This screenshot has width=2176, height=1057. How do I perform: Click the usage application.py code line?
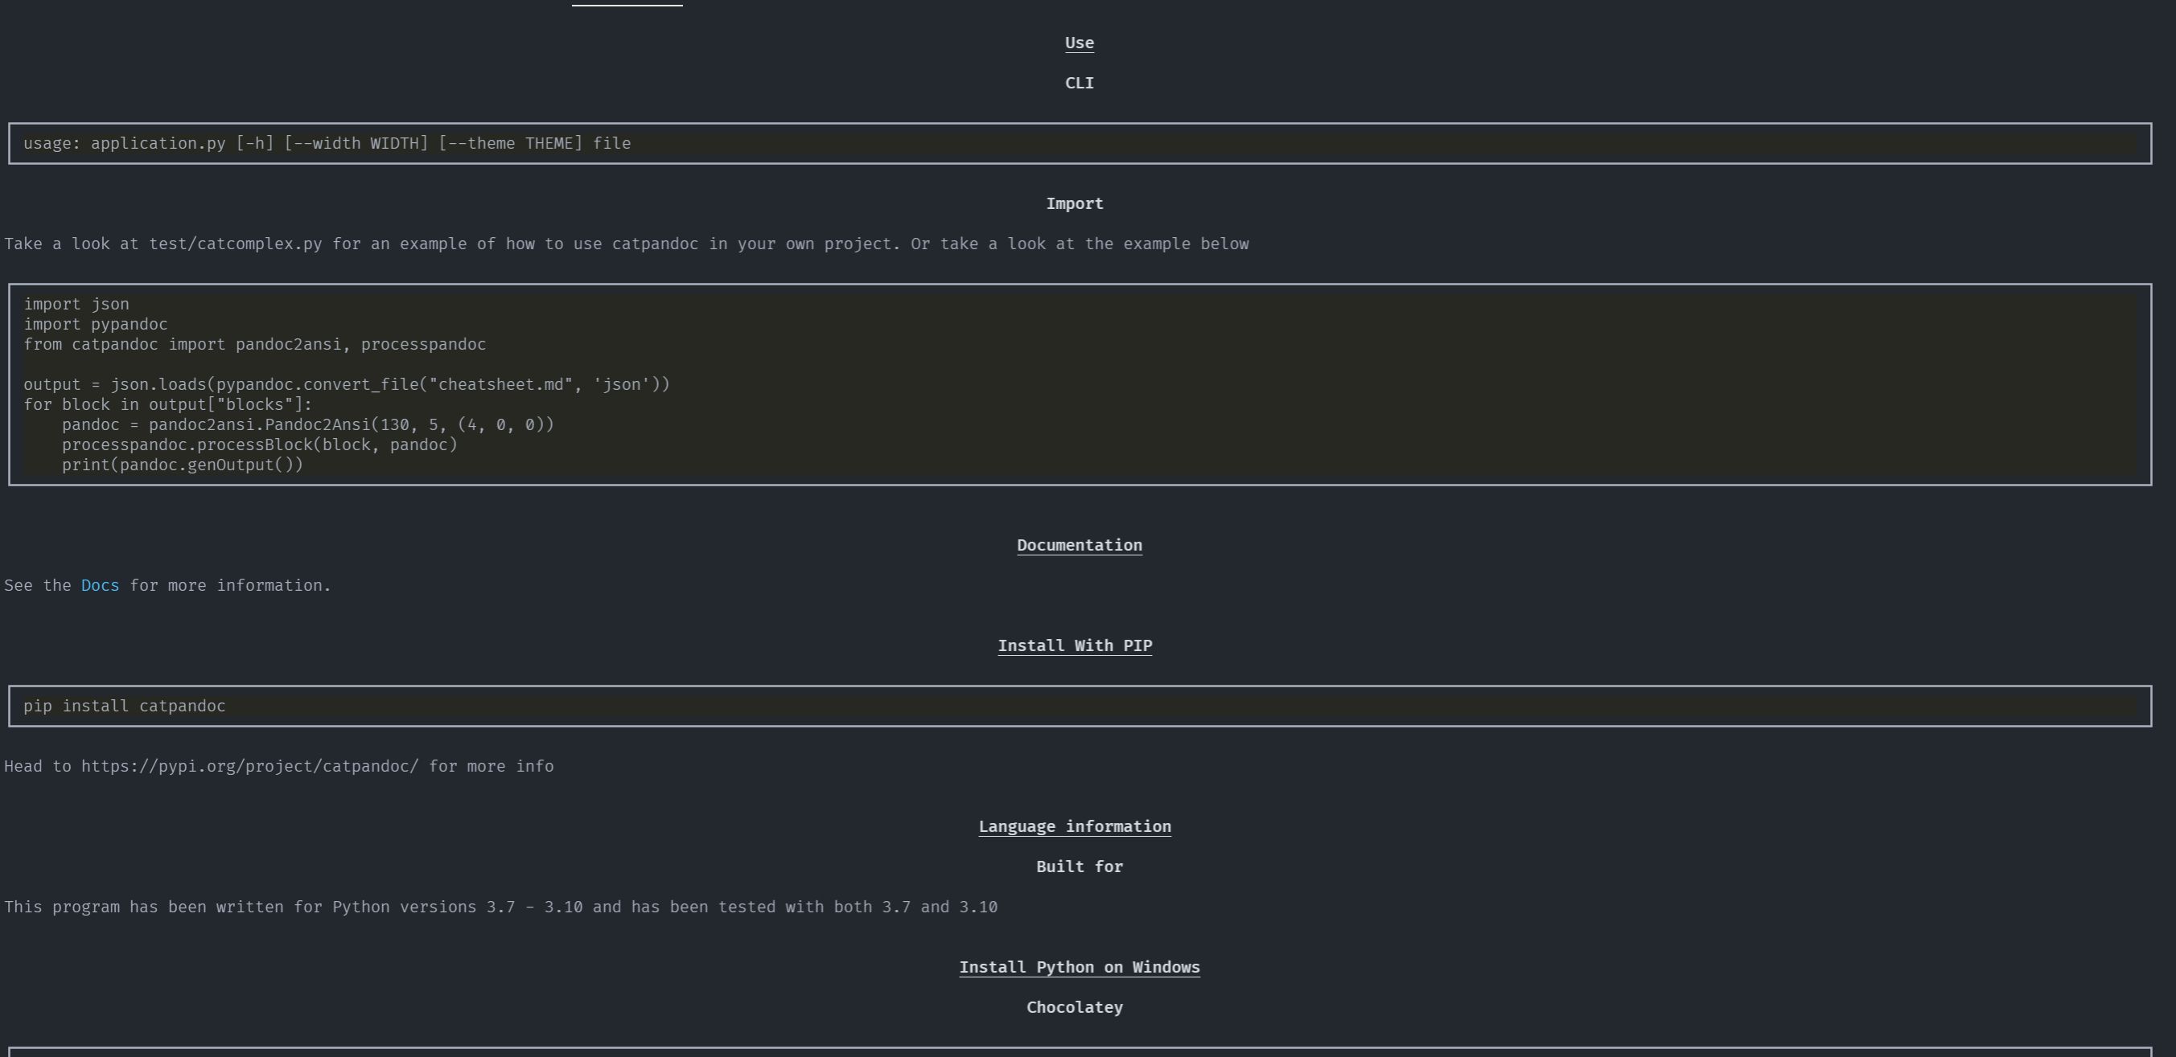click(327, 144)
